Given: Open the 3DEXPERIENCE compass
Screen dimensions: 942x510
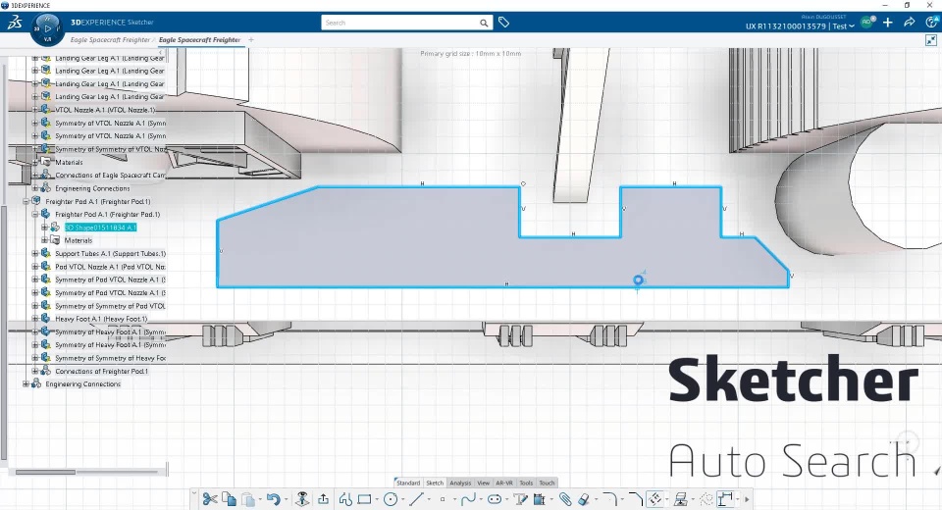Looking at the screenshot, I should [47, 28].
